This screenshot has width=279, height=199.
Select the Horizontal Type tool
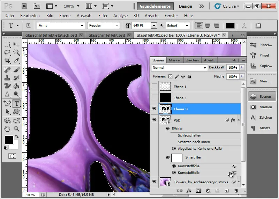pos(16,103)
